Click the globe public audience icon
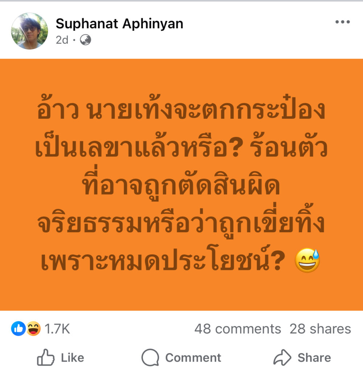 pos(85,40)
